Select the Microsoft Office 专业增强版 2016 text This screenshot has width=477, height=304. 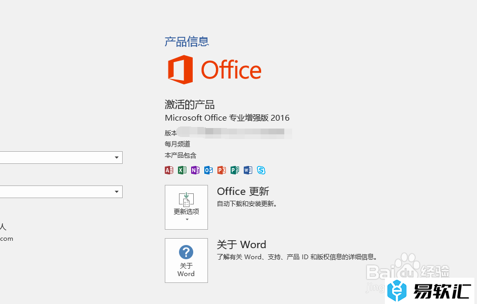click(227, 118)
